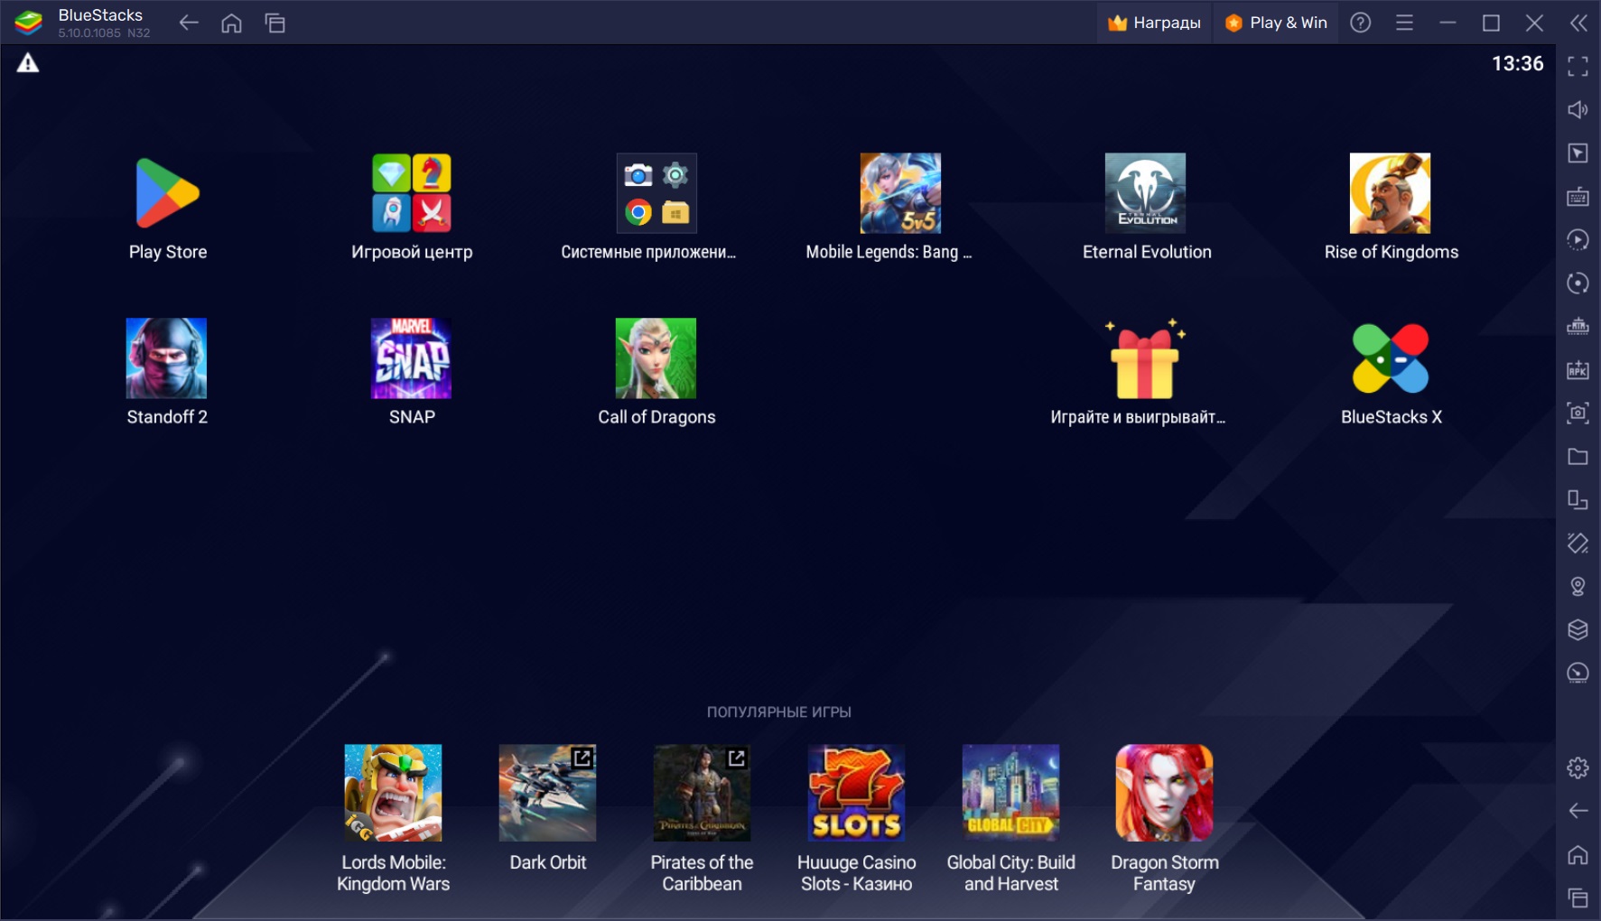Click the warning triangle notification icon
Viewport: 1601px width, 921px height.
click(28, 63)
